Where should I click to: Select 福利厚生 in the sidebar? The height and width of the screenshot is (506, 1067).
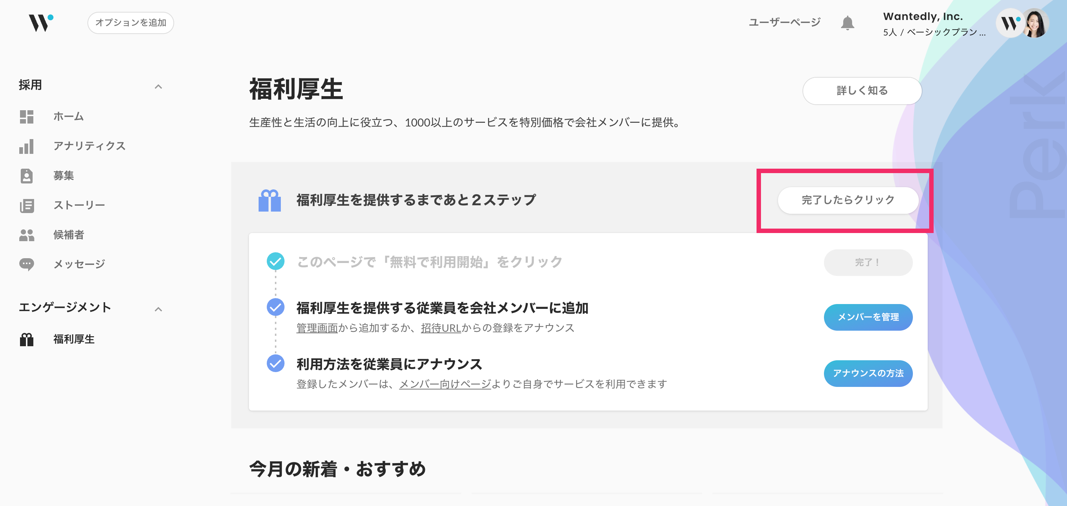coord(74,340)
